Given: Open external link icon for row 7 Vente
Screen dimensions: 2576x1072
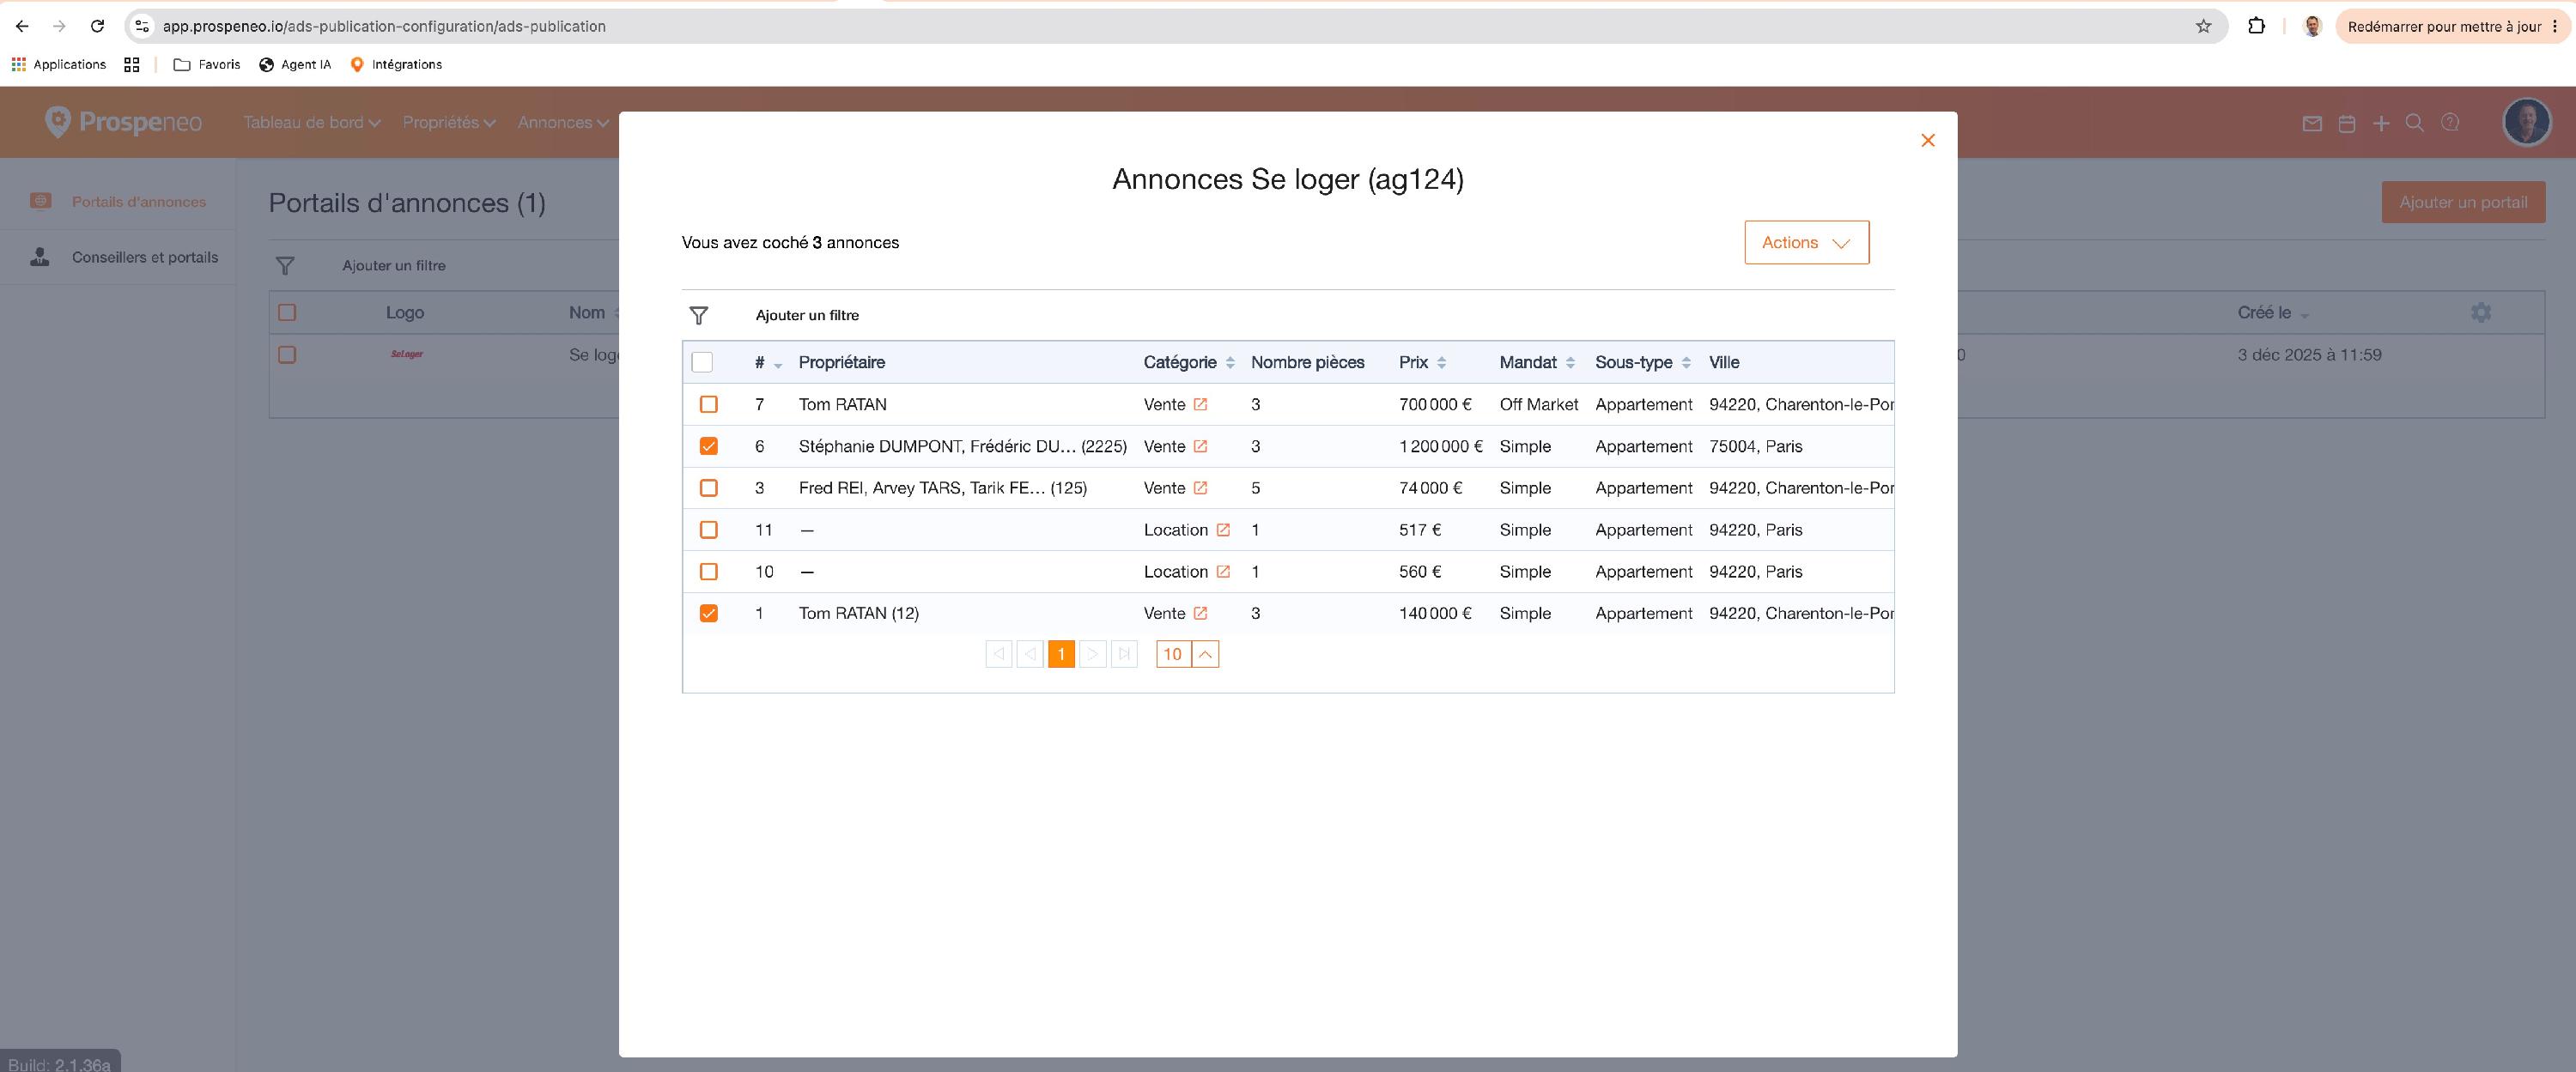Looking at the screenshot, I should coord(1200,404).
